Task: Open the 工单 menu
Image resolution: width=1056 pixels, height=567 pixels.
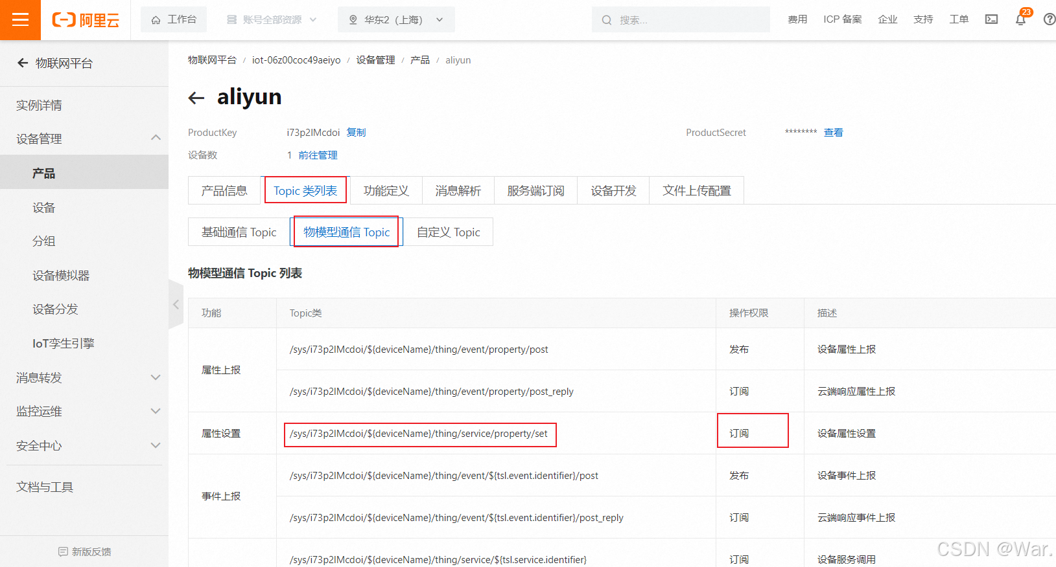Action: point(959,19)
